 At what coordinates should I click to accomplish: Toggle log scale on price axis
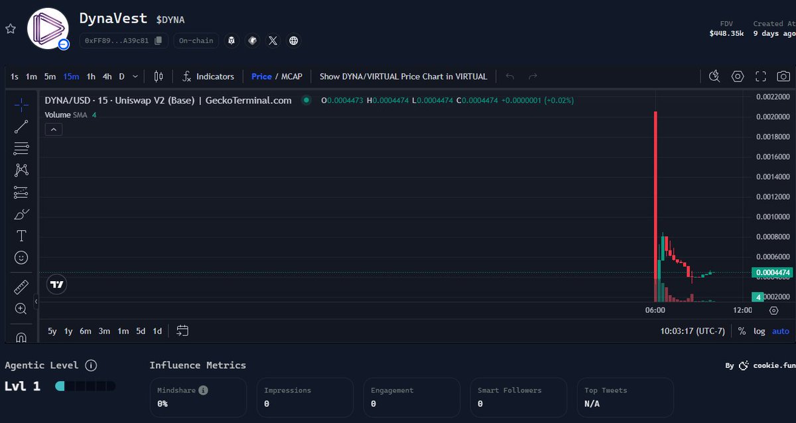[759, 331]
